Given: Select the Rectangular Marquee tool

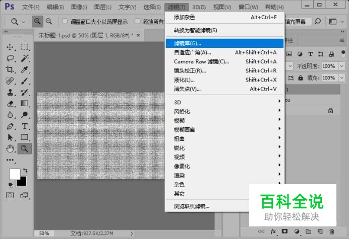Looking at the screenshot, I should pyautogui.click(x=25, y=47).
